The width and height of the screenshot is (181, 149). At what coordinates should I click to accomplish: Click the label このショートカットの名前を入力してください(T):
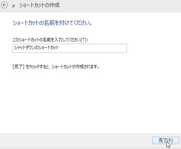tap(50, 40)
